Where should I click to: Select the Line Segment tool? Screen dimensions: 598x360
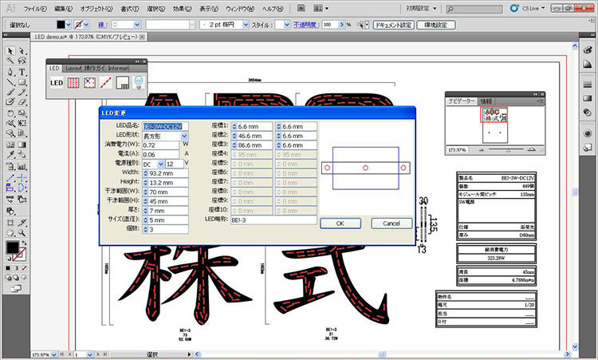(x=10, y=81)
